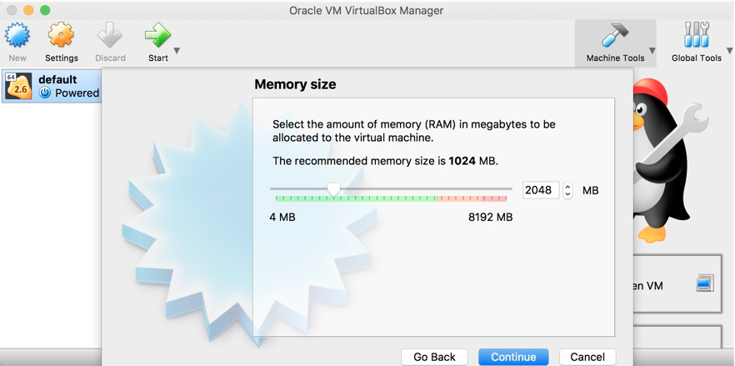Open Machine Tools hammer icon

(x=615, y=35)
